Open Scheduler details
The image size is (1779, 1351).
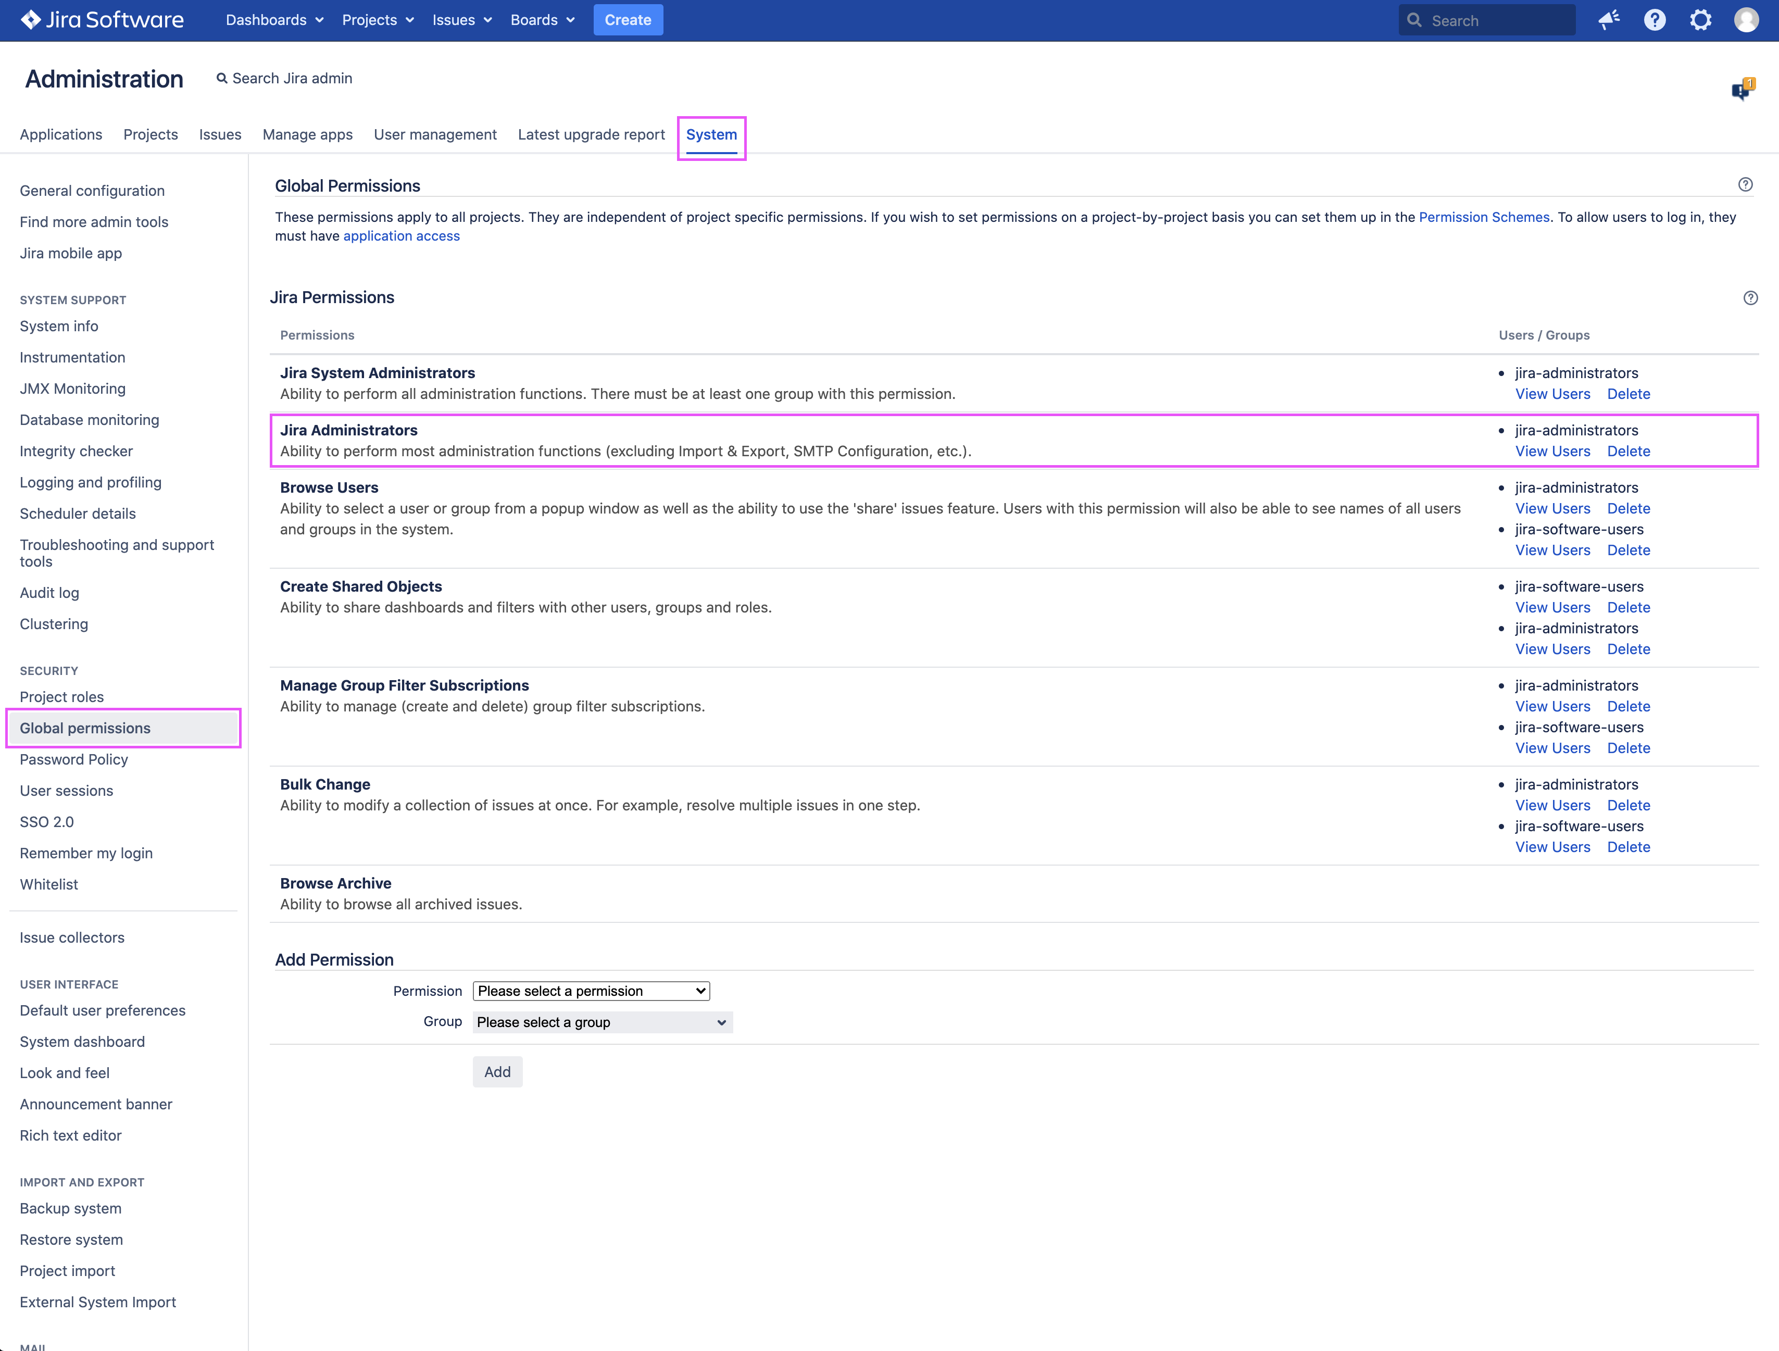coord(78,514)
